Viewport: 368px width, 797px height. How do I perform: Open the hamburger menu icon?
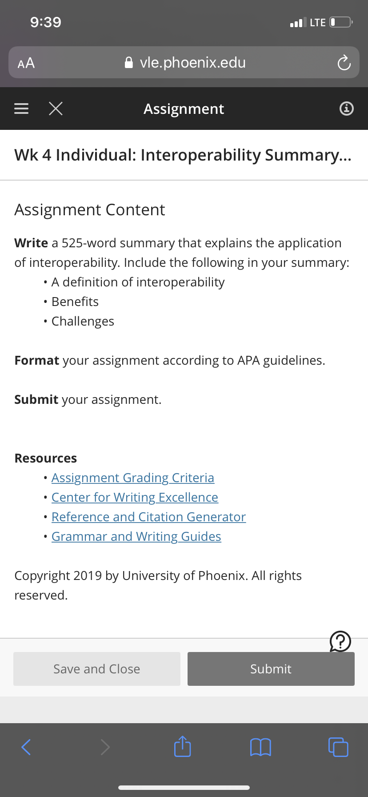21,109
